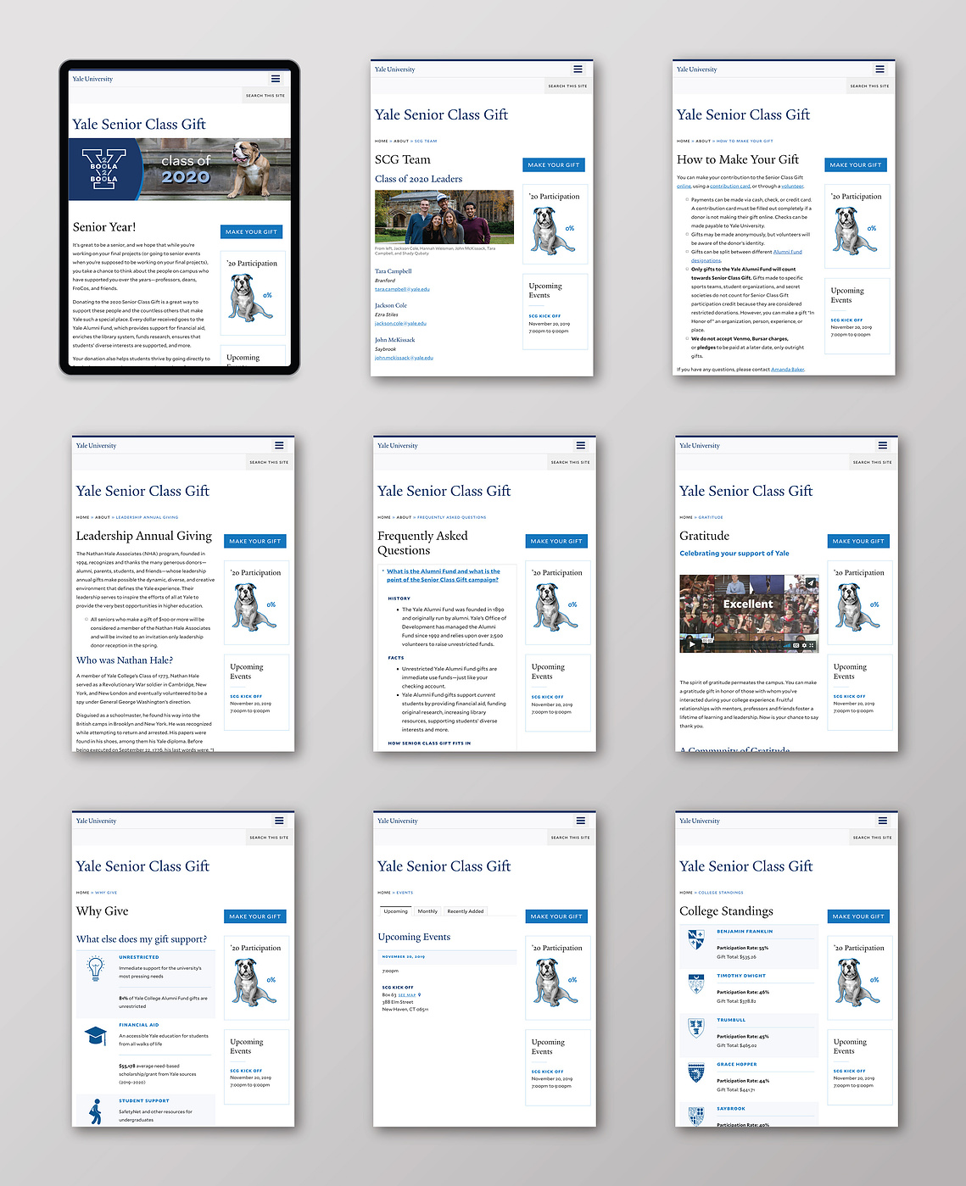Switch to the Recently Added tab
Image resolution: width=966 pixels, height=1186 pixels.
(466, 911)
